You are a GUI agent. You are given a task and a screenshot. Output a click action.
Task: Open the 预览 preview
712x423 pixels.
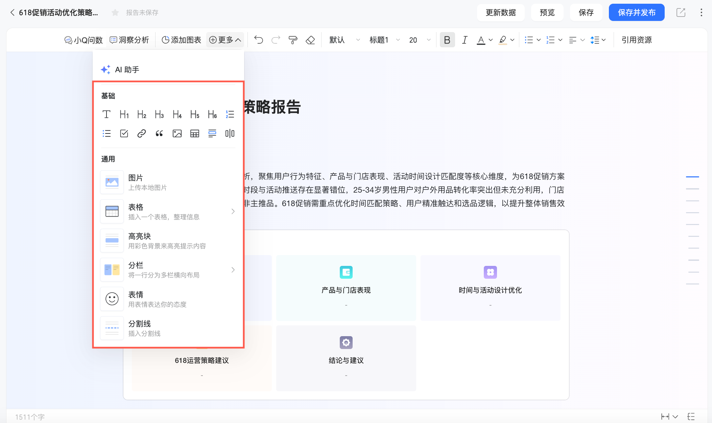tap(547, 13)
